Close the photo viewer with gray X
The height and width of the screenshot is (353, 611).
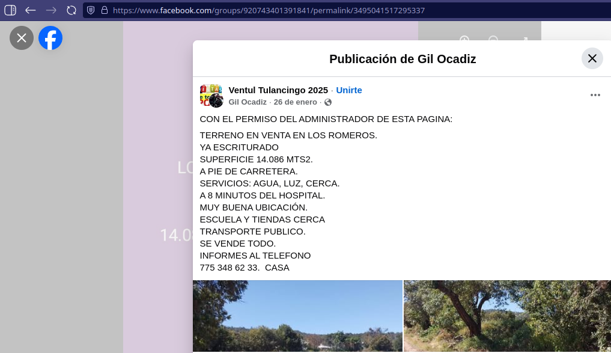pos(22,38)
